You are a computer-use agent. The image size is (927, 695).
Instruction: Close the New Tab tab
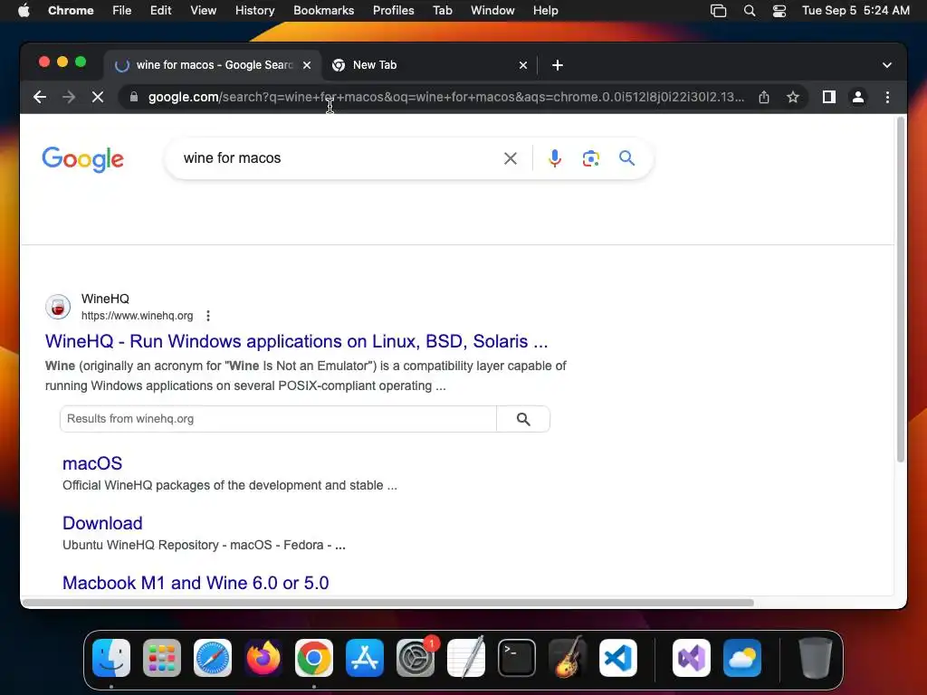pos(522,65)
